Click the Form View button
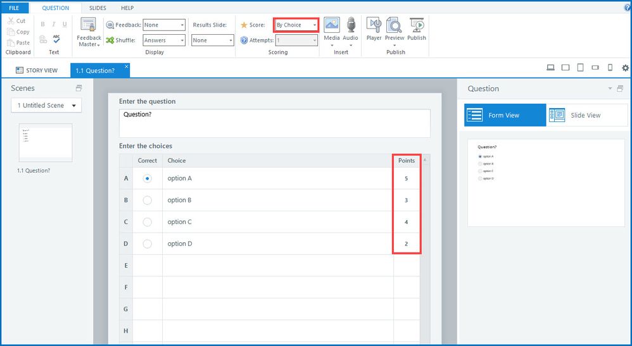 coord(505,115)
